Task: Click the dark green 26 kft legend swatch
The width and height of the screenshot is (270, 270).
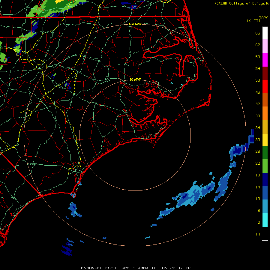Action: pos(265,153)
